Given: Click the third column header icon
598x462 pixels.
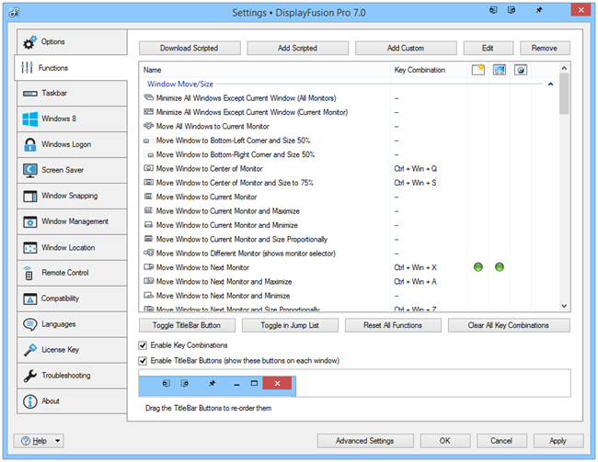Looking at the screenshot, I should tap(521, 70).
